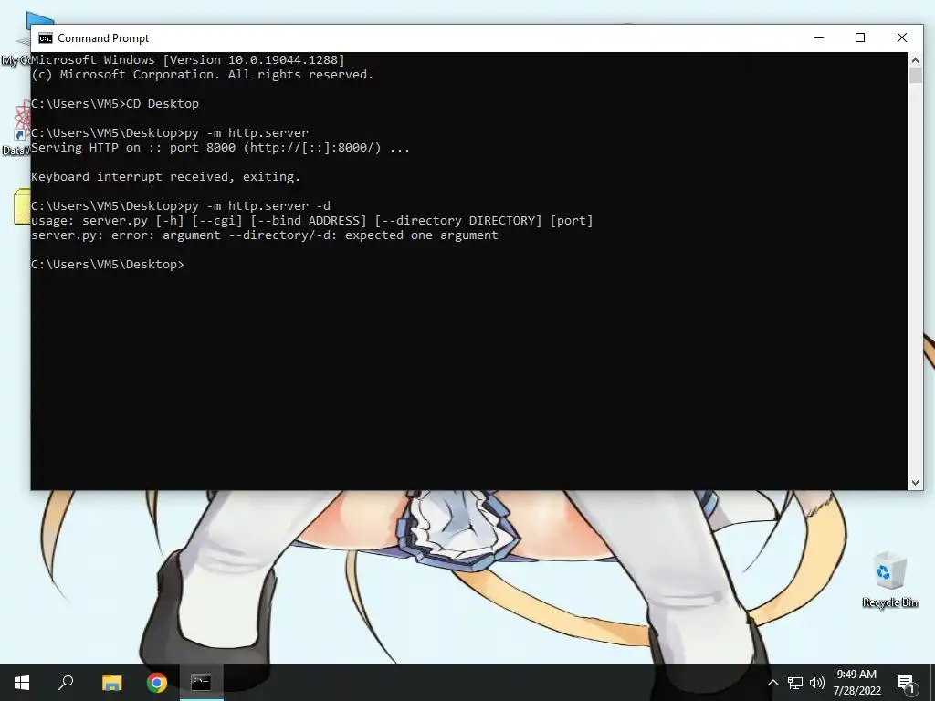This screenshot has height=701, width=935.
Task: Click the 'Serving HTTP on :: port 8000' line
Action: (221, 147)
